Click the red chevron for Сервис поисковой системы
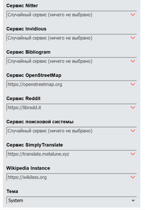This screenshot has width=145, height=210. tap(133, 131)
